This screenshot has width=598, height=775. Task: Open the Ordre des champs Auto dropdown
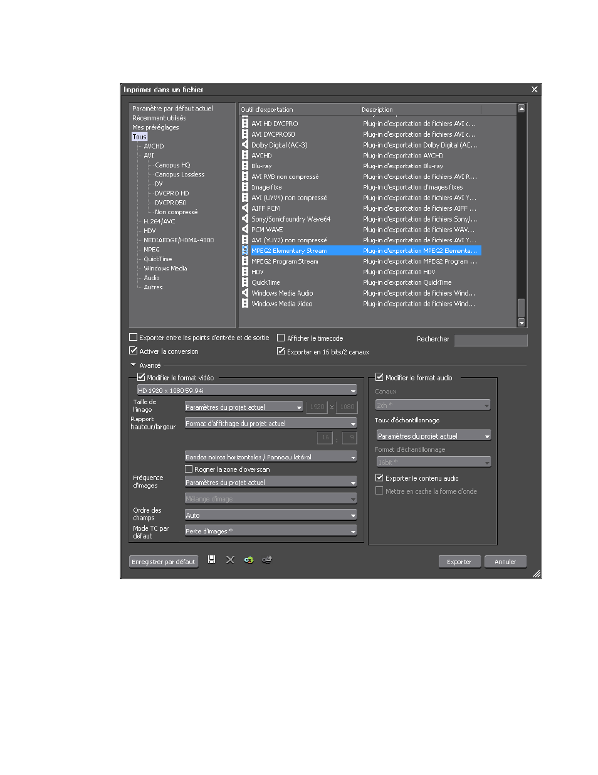click(x=271, y=515)
